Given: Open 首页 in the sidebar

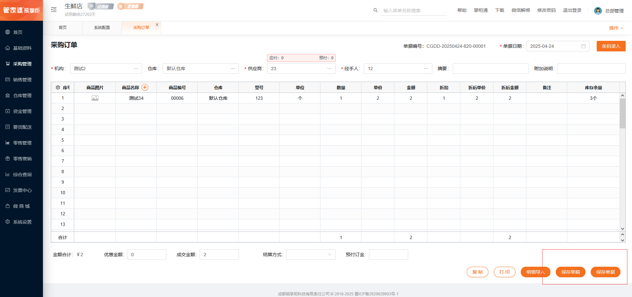Looking at the screenshot, I should pos(21,32).
